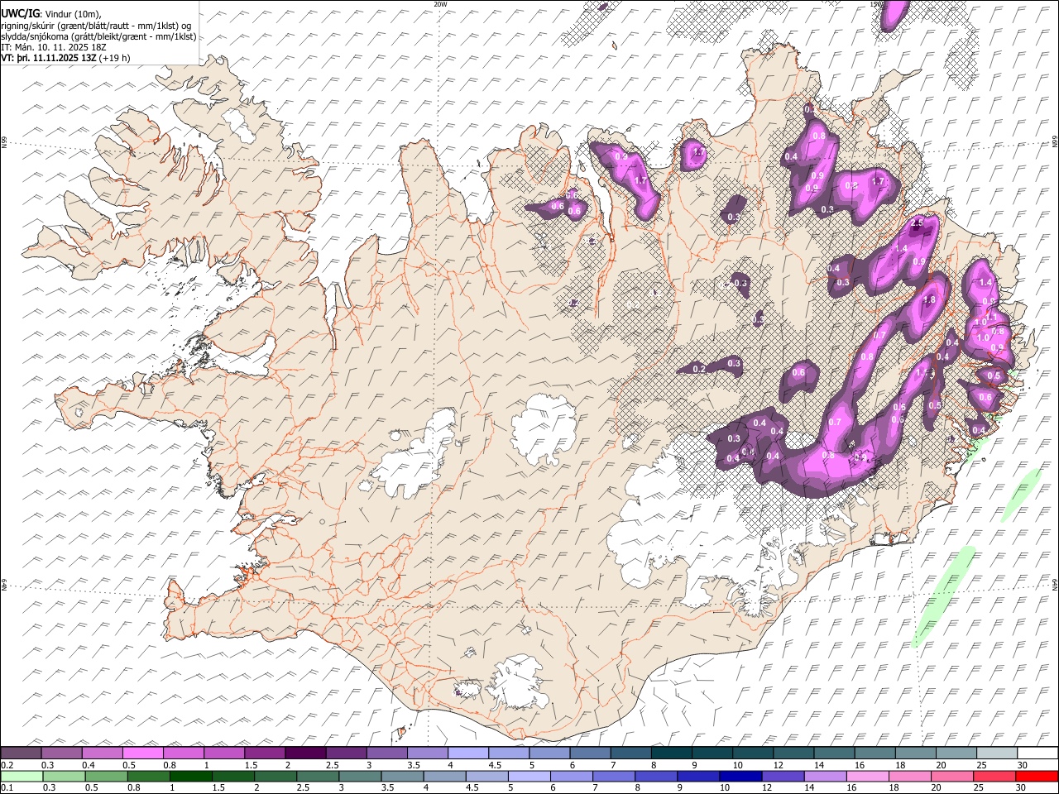Select the 3.5 swatch in the lower legend row
Image resolution: width=1059 pixels, height=794 pixels.
coord(402,776)
